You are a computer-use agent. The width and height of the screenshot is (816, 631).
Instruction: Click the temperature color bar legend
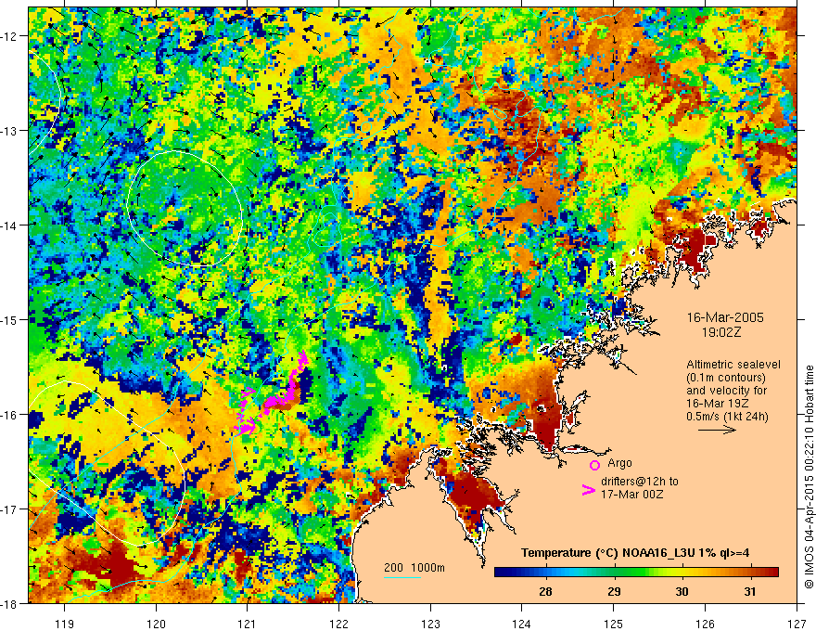pyautogui.click(x=636, y=572)
